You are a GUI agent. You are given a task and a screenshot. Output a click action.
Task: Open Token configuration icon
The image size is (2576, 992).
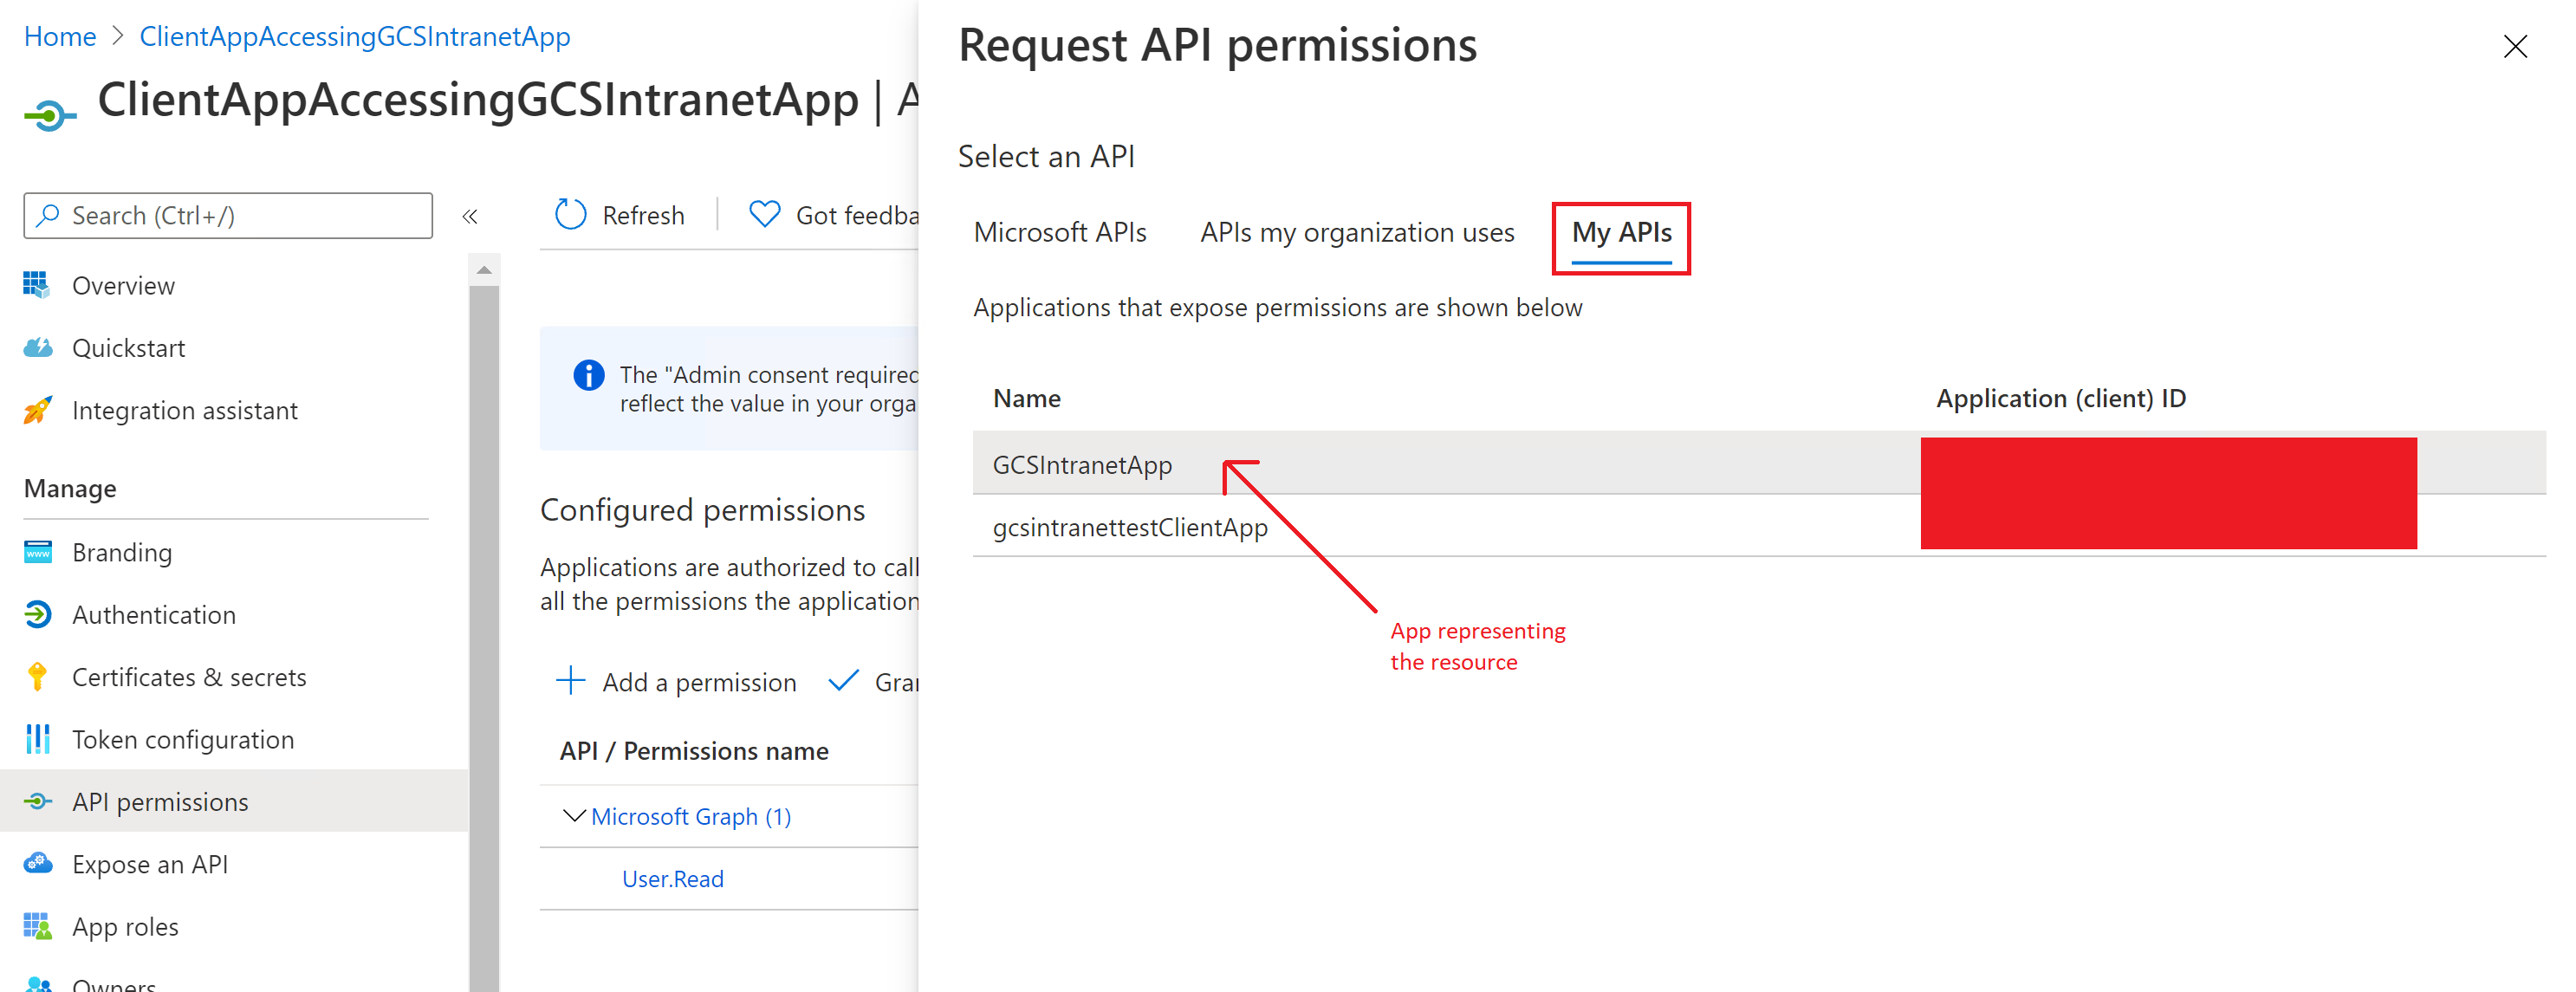(x=37, y=739)
